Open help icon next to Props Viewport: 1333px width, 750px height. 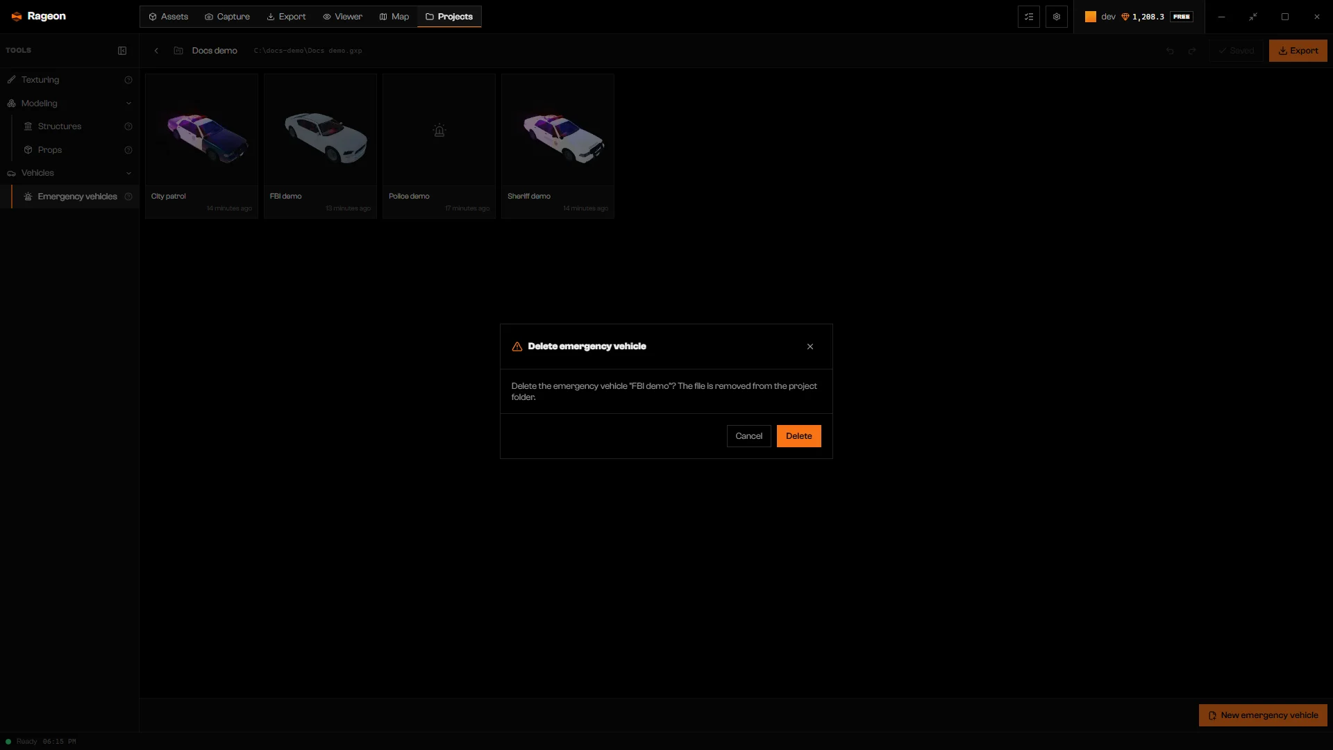coord(128,150)
